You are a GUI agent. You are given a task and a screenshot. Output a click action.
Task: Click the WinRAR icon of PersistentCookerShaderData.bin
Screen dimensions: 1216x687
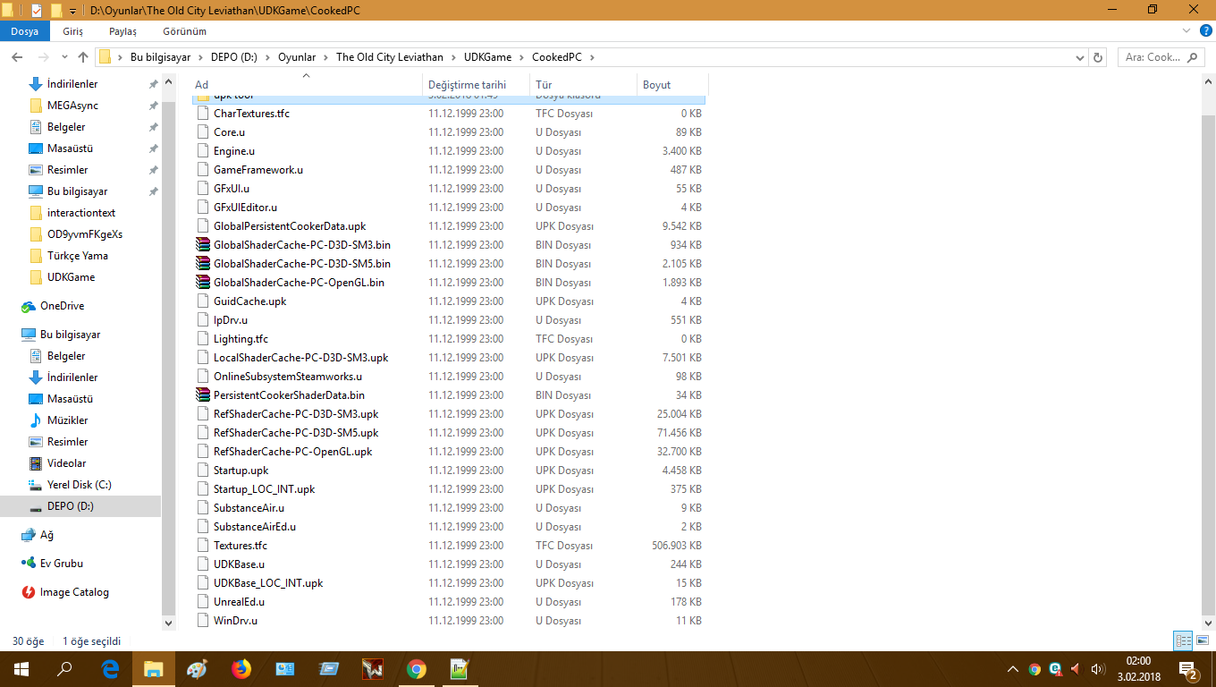(202, 395)
